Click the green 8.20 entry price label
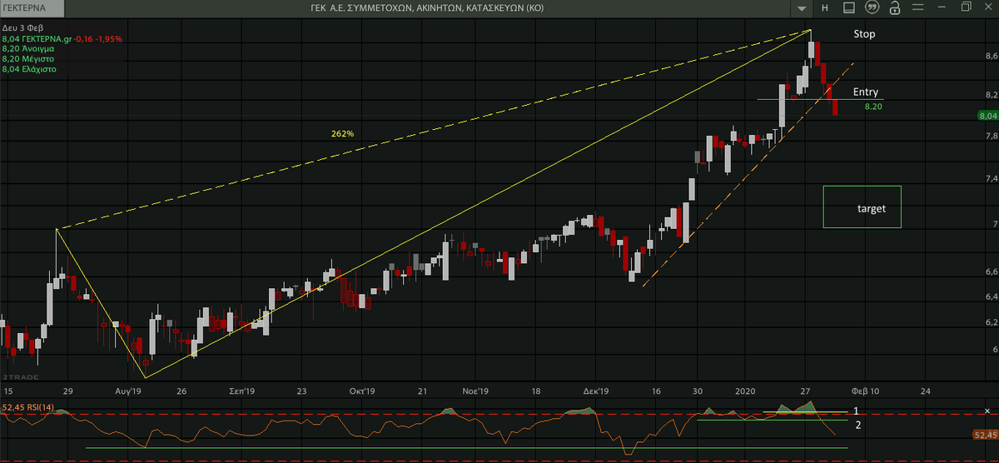Image resolution: width=999 pixels, height=463 pixels. (x=873, y=107)
